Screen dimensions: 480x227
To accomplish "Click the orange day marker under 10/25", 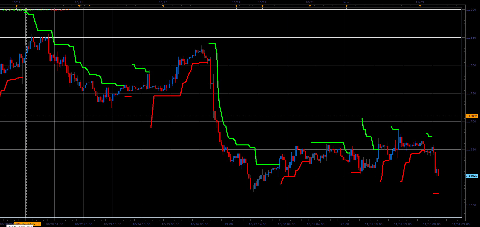I will click(x=163, y=6).
